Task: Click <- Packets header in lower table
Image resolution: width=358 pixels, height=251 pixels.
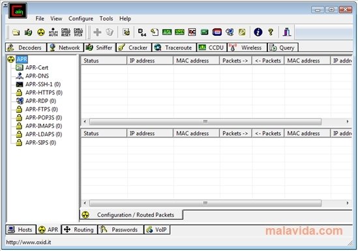Action: tap(268, 134)
